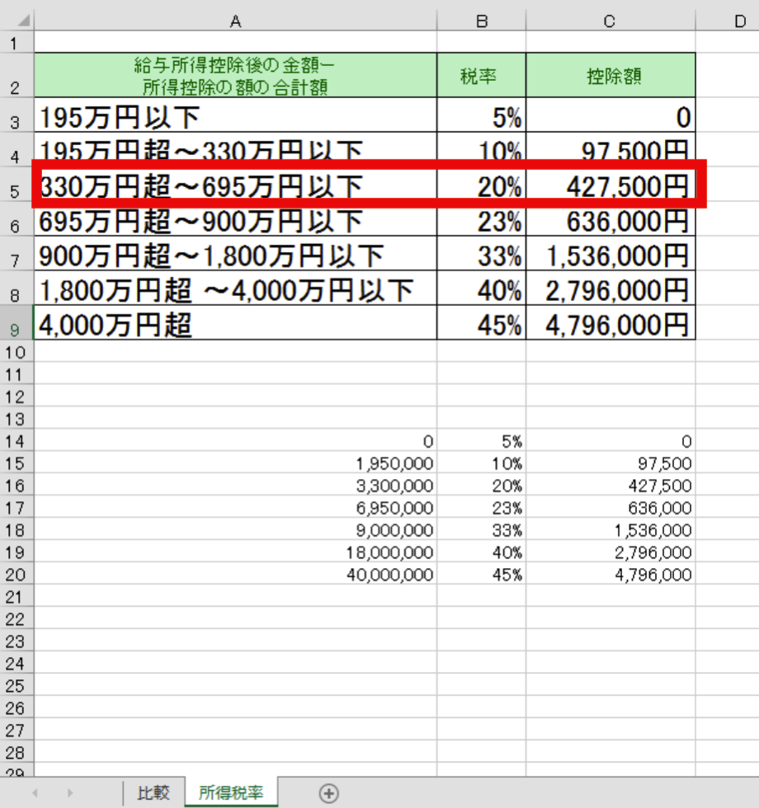Image resolution: width=759 pixels, height=808 pixels.
Task: Switch to the 比較 sheet tab
Action: coord(153,793)
